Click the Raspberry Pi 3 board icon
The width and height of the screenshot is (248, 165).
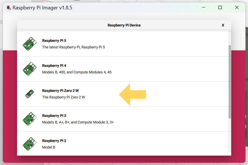pos(30,119)
